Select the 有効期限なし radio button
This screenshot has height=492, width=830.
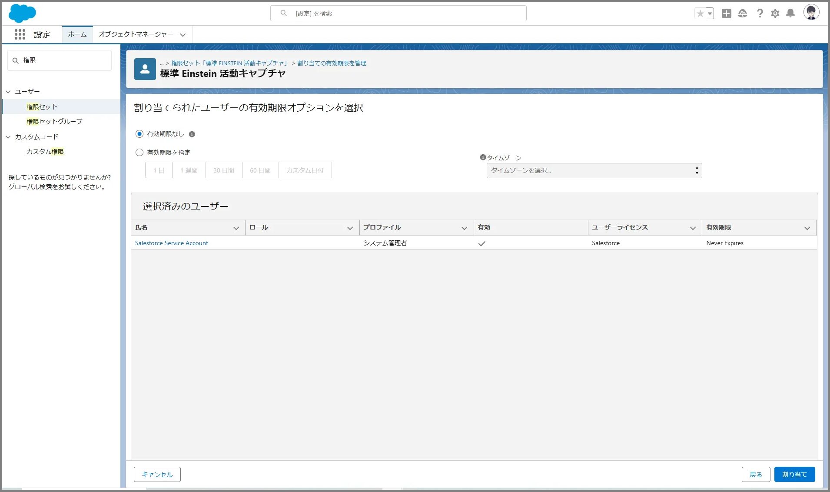tap(139, 134)
